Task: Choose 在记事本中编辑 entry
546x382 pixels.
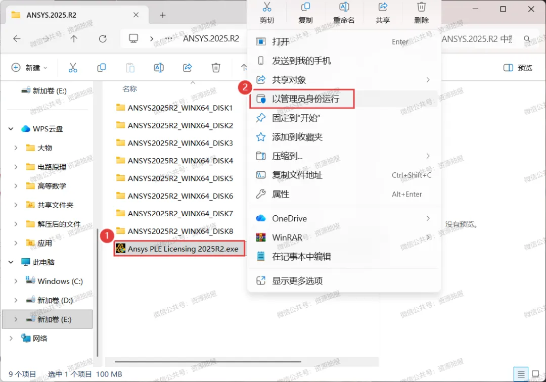Action: coord(344,256)
